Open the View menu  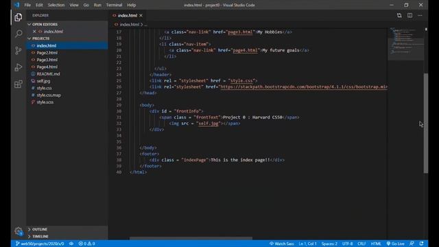click(74, 5)
